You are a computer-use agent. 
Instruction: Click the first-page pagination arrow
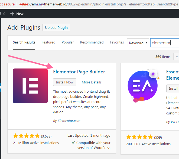pyautogui.click(x=177, y=57)
